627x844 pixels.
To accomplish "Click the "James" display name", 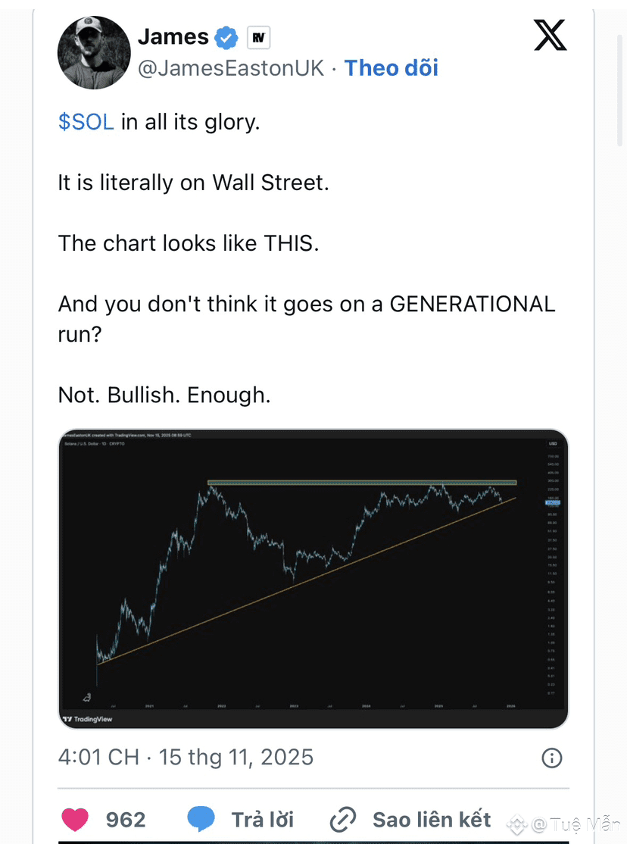I will tap(173, 36).
